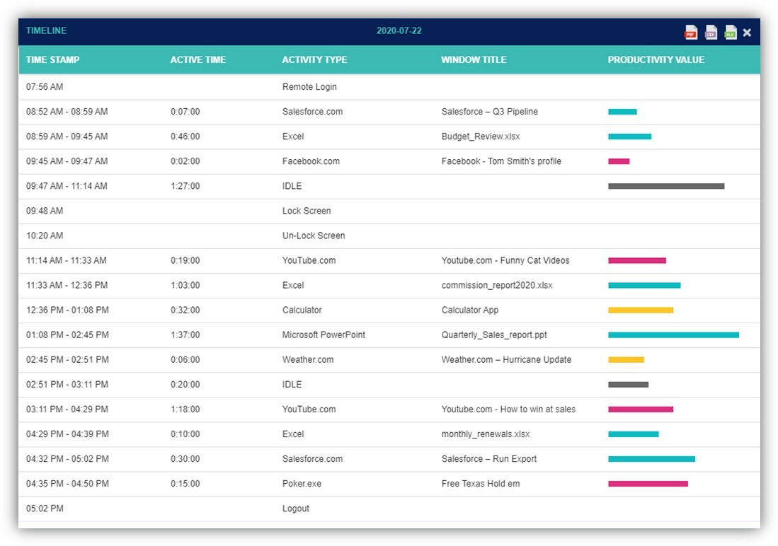Select the Microsoft PowerPoint activity type
This screenshot has height=546, width=778.
tap(324, 335)
